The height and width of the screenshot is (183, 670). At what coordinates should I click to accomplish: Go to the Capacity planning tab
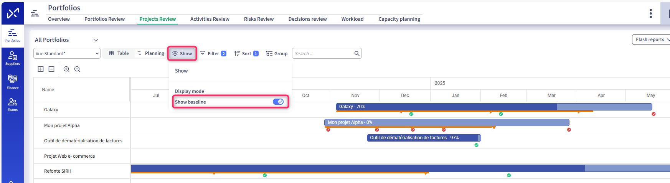(399, 19)
